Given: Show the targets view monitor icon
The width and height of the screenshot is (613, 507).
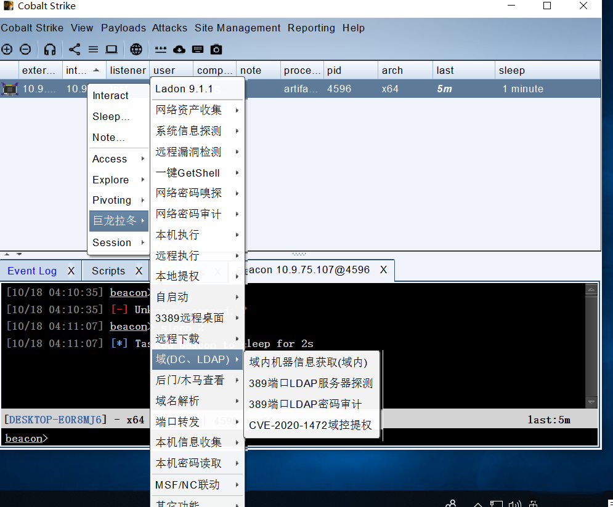Looking at the screenshot, I should (112, 49).
